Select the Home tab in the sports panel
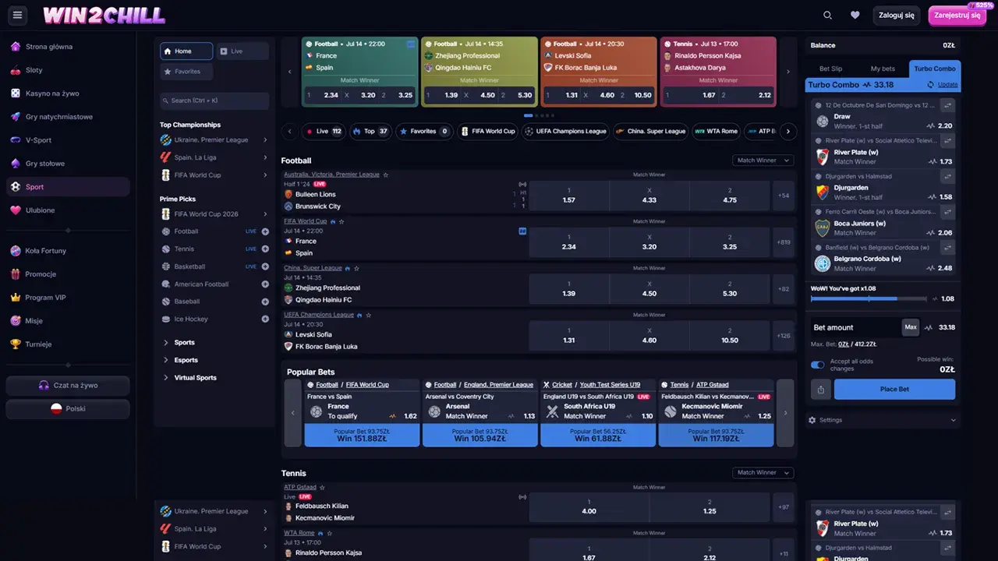This screenshot has height=561, width=998. tap(186, 51)
